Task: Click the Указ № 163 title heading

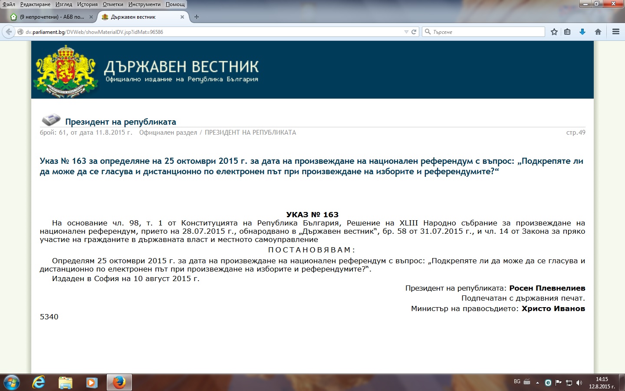Action: 311,166
